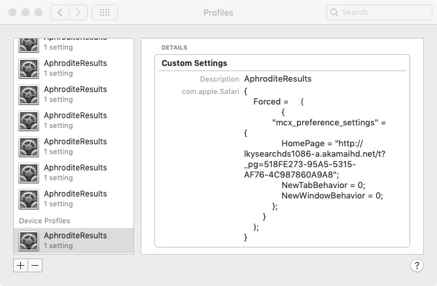
Task: Click the com.apple.Safari label
Action: [211, 91]
